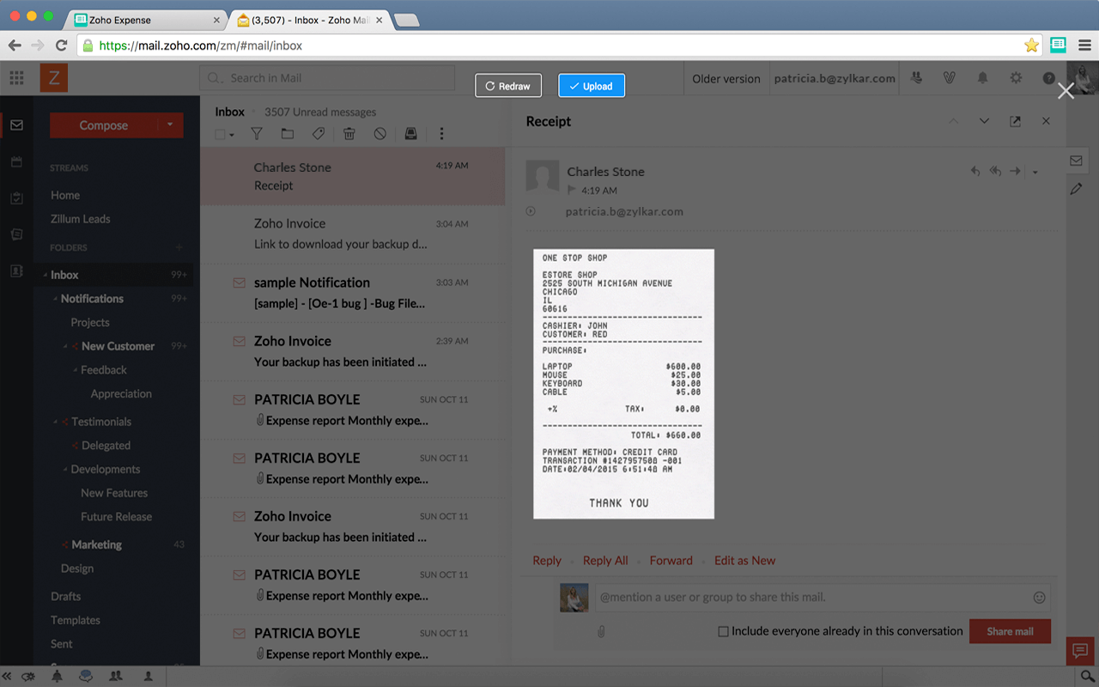1099x687 pixels.
Task: Select all messages using the checkbox selector
Action: click(219, 134)
